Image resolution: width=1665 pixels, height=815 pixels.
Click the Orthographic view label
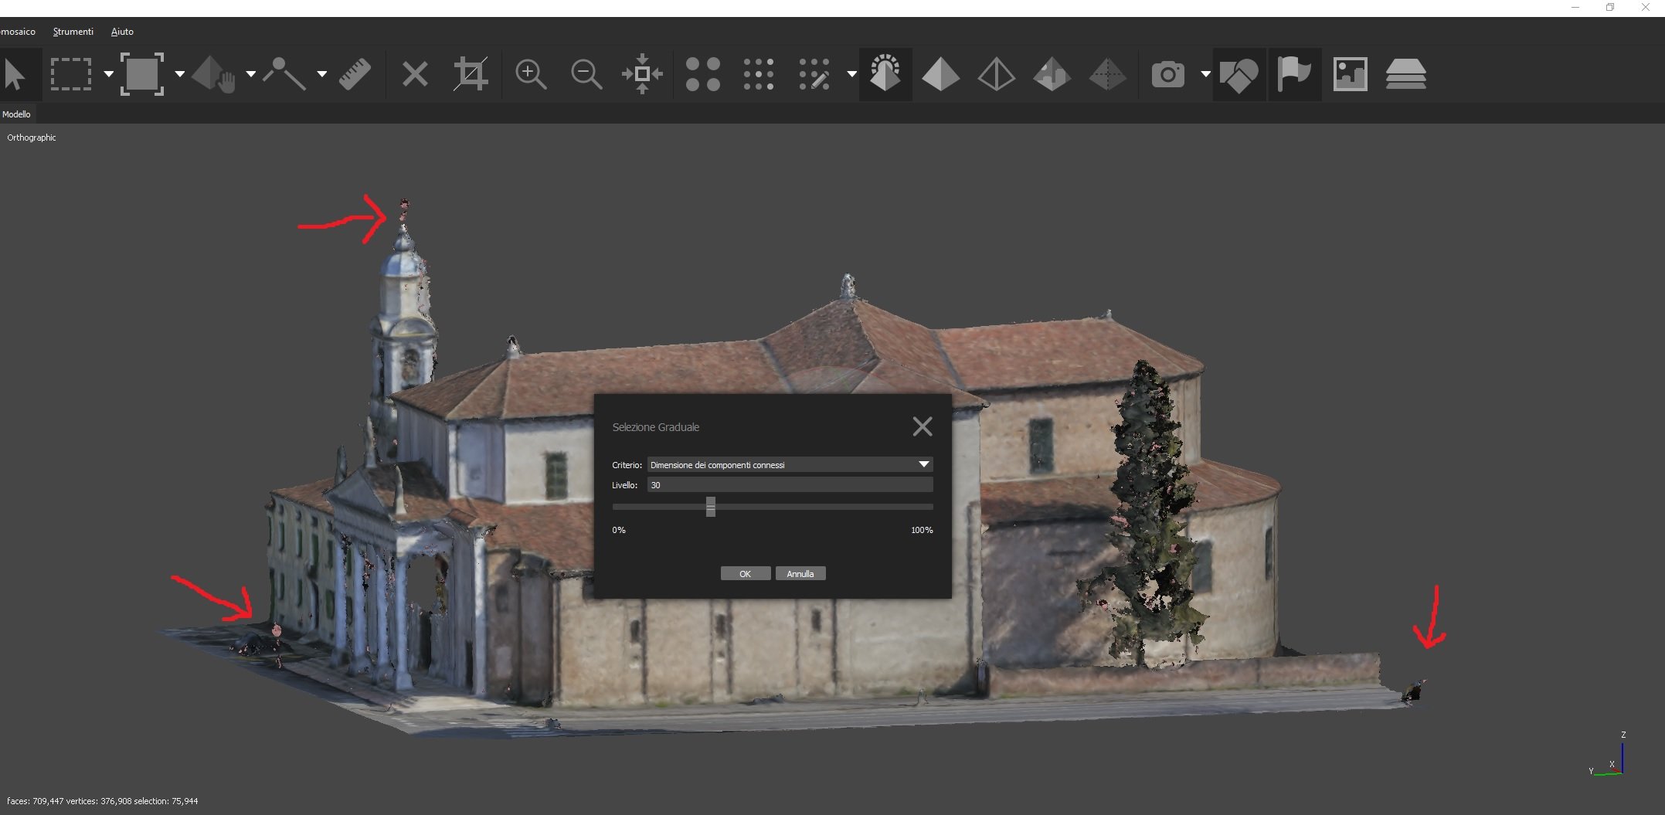tap(32, 138)
